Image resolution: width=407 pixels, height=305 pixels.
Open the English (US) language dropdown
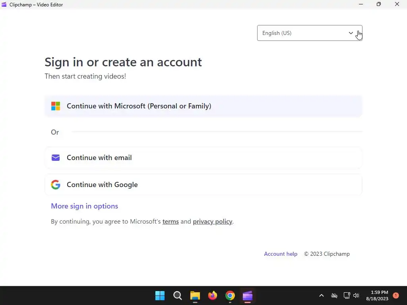point(310,33)
